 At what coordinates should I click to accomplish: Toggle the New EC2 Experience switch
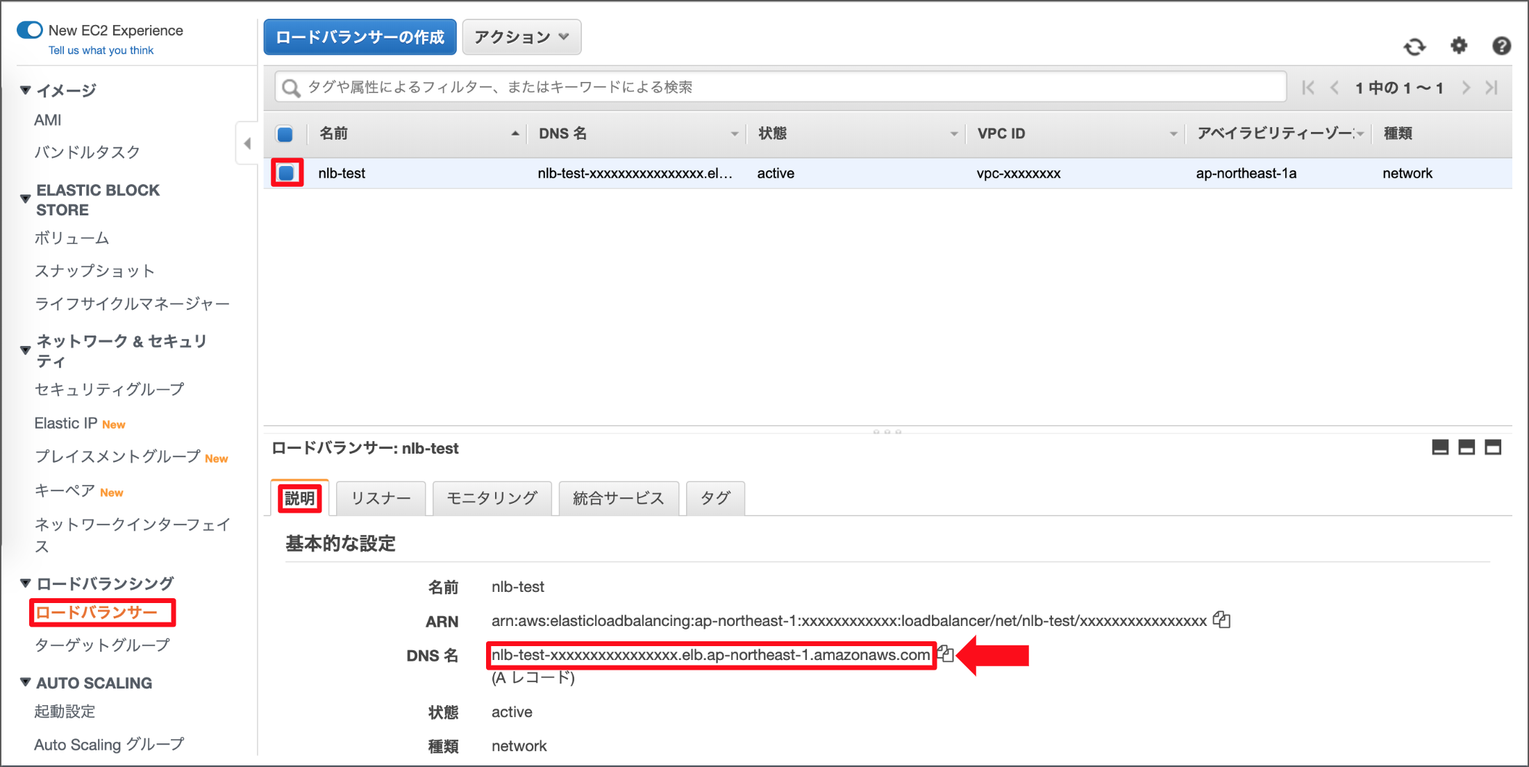tap(30, 30)
